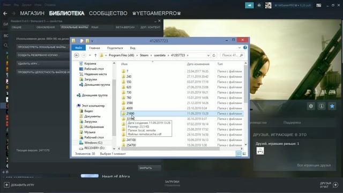The image size is (343, 193).
Task: Click chevron after userdata in breadcrumb
Action: coord(168,55)
